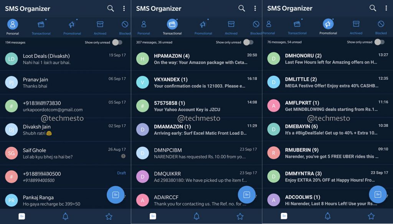Open the overflow menu in Personal view

point(124,8)
